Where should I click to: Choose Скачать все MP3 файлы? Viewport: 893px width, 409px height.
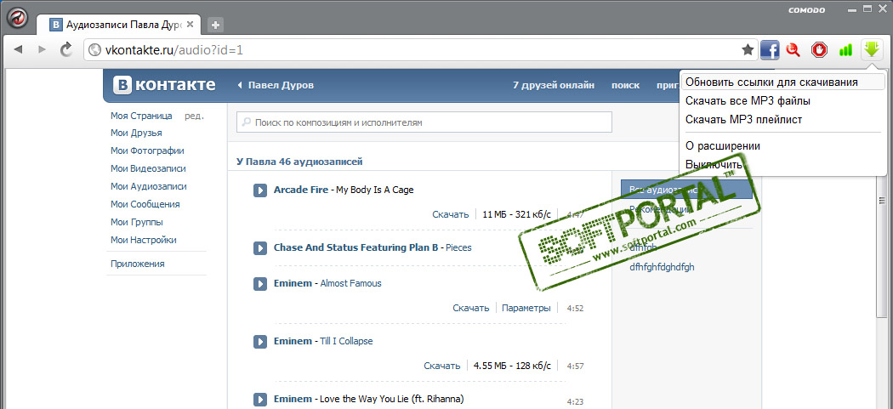coord(748,101)
